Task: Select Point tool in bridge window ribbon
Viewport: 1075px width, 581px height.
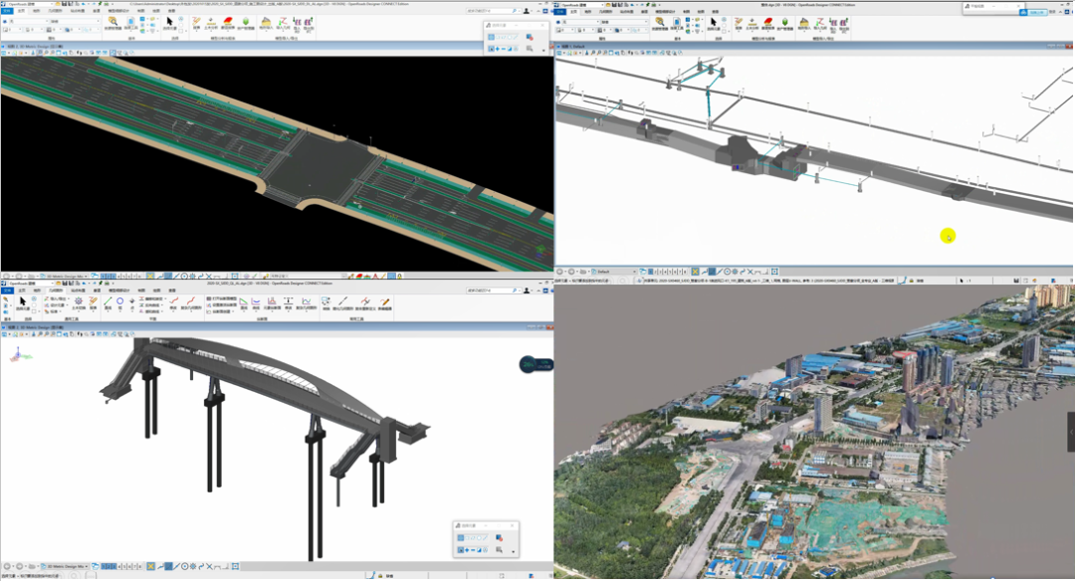Action: pos(131,301)
